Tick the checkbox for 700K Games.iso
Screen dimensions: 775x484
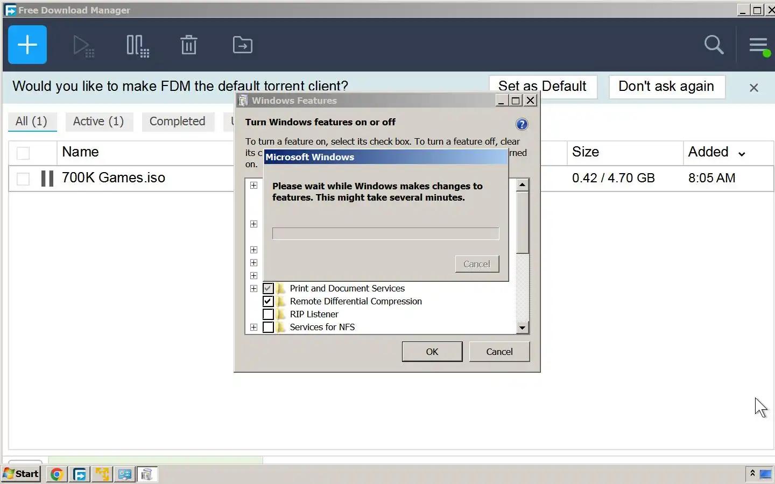[23, 179]
